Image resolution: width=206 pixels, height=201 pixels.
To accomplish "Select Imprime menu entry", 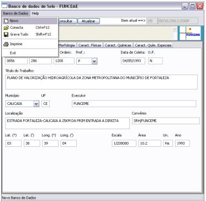I will [x=30, y=44].
